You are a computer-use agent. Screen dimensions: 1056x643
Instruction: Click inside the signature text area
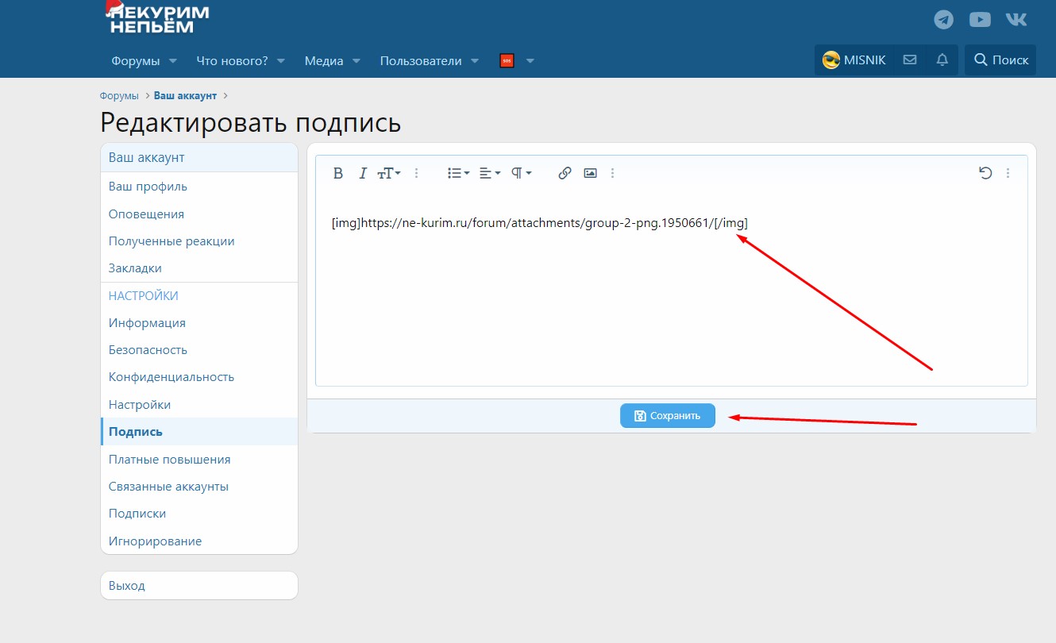[x=671, y=302]
